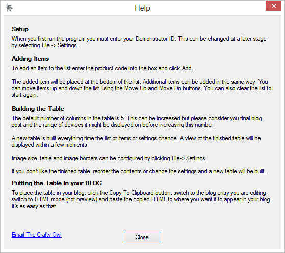The width and height of the screenshot is (285, 253).
Task: Select the Putting the Table in your BLOG heading
Action: (57, 183)
